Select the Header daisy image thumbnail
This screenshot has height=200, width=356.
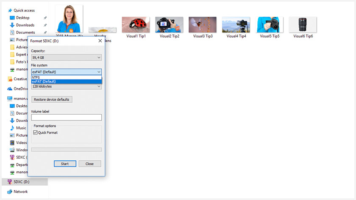[103, 30]
